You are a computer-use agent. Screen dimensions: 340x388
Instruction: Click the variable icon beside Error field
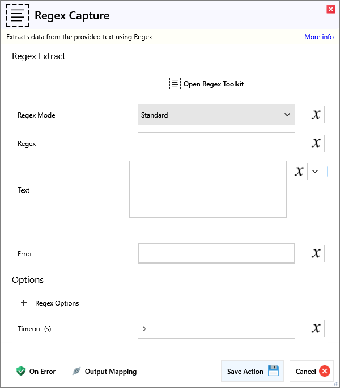click(x=316, y=253)
